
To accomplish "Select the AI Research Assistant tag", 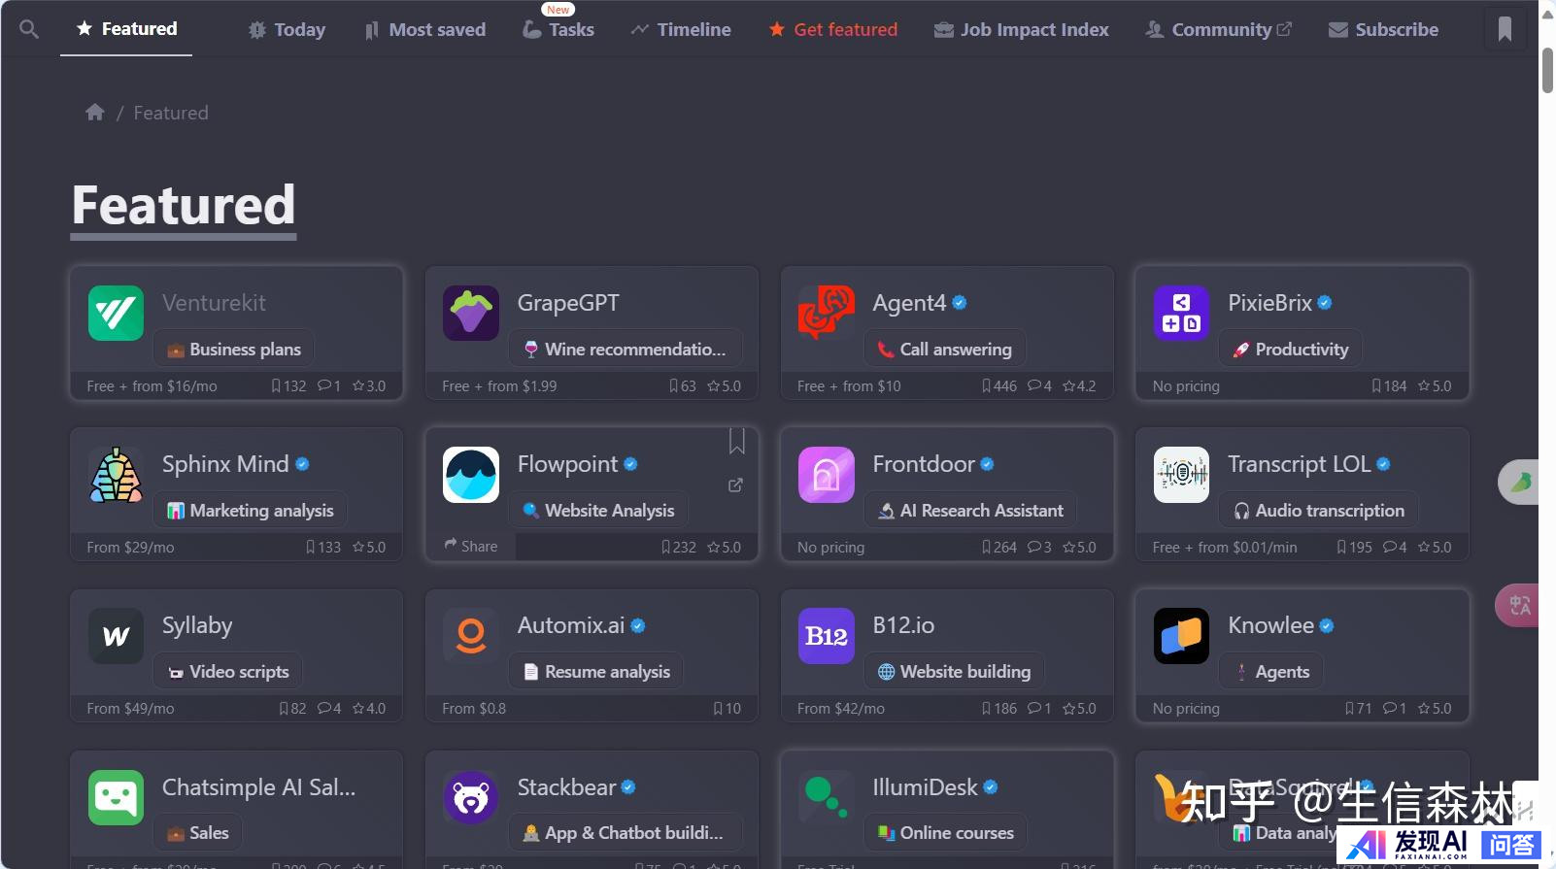I will point(970,510).
